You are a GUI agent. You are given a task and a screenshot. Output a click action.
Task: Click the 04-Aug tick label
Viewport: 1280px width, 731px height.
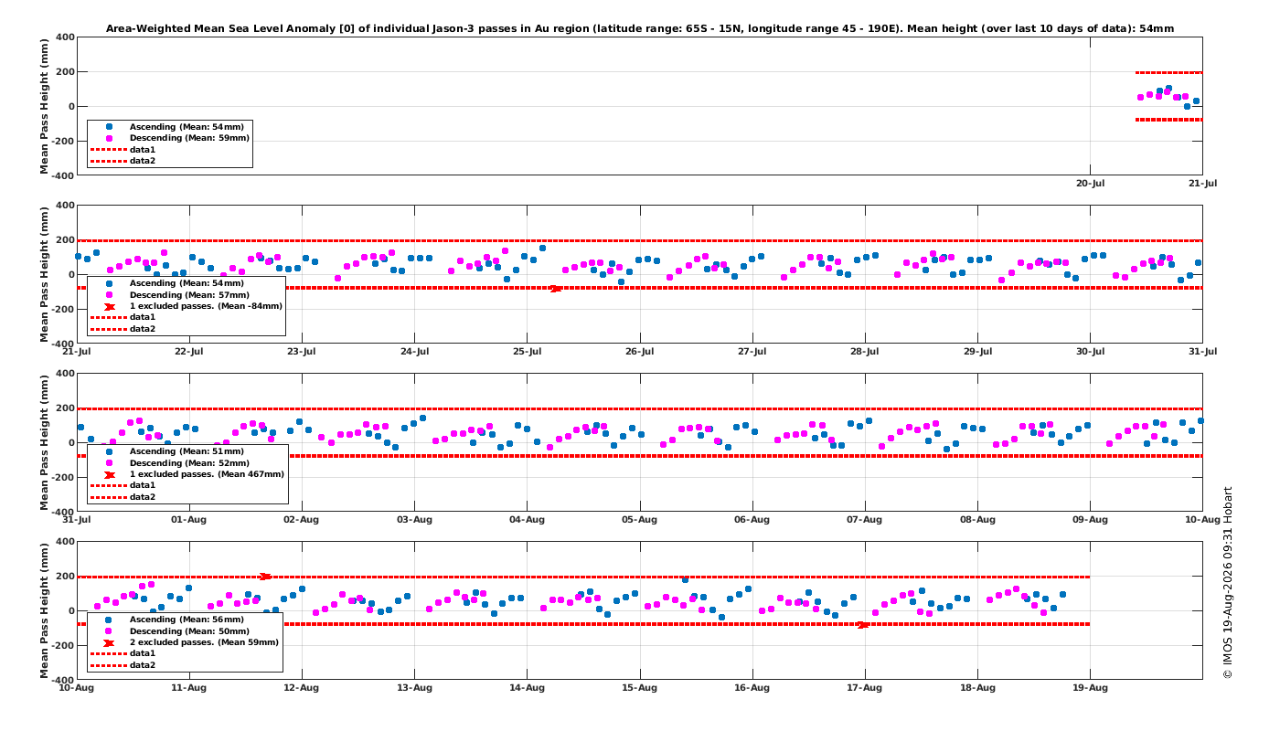527,520
